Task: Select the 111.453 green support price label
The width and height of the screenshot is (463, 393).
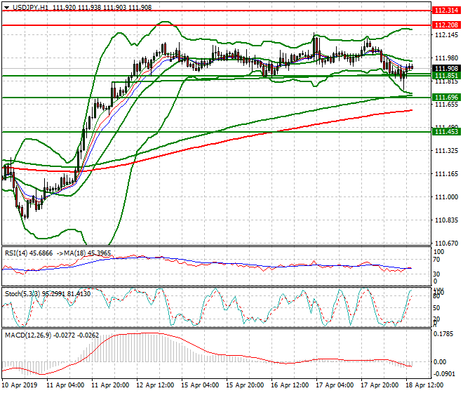Action: (446, 132)
